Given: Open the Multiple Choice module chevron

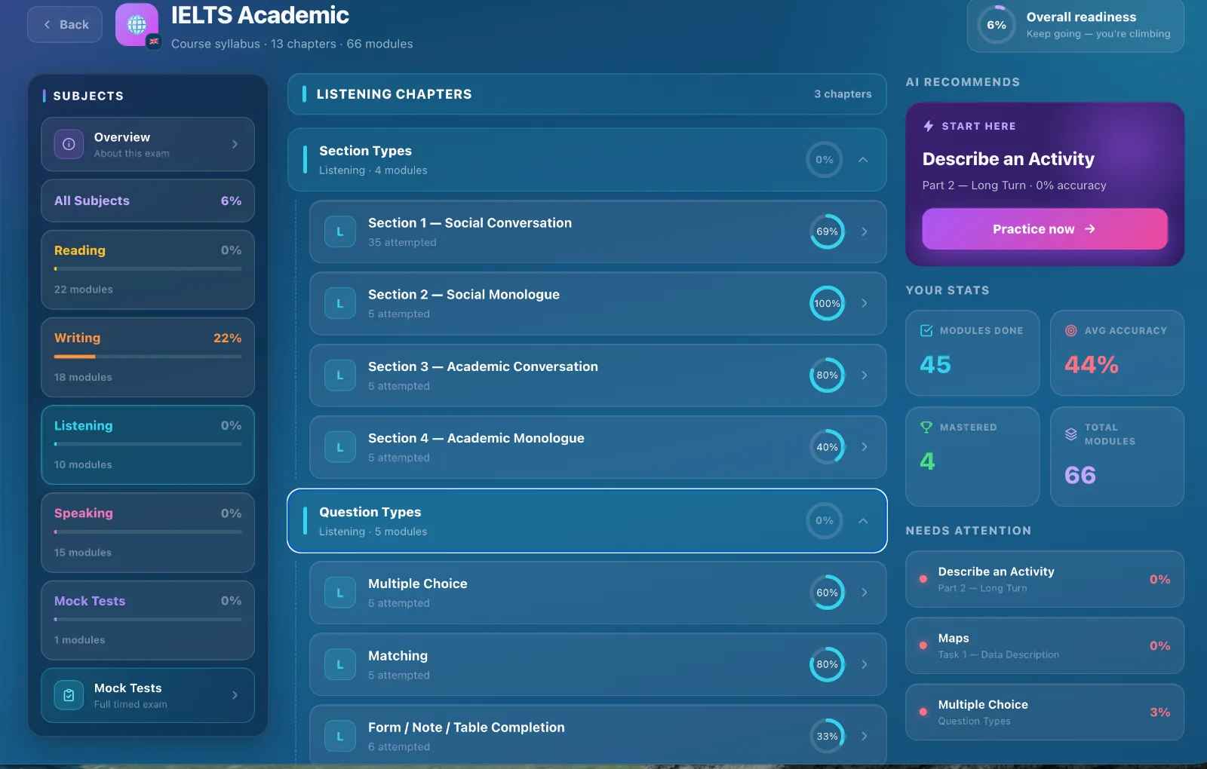Looking at the screenshot, I should [865, 593].
